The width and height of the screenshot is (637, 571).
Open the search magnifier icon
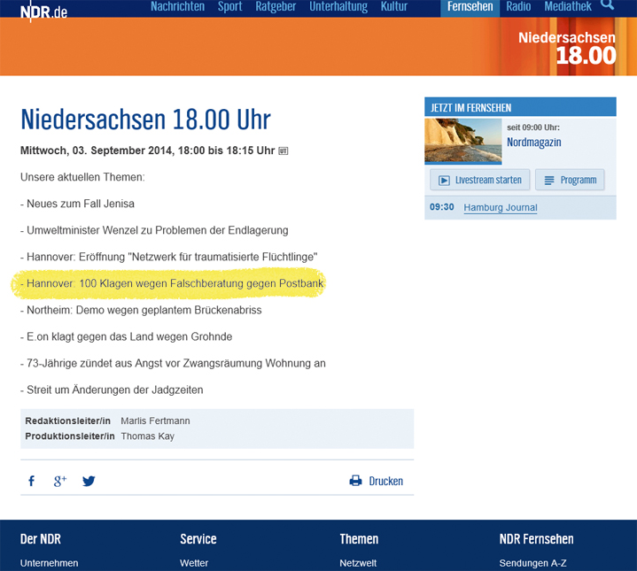click(608, 5)
